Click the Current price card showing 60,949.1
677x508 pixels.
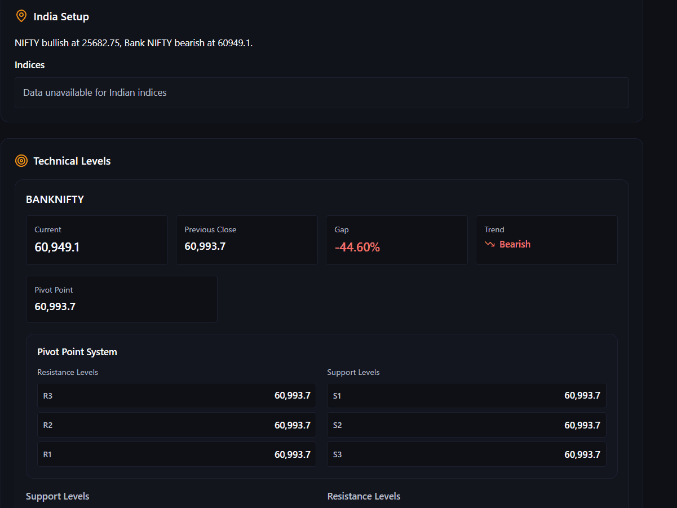pos(97,240)
